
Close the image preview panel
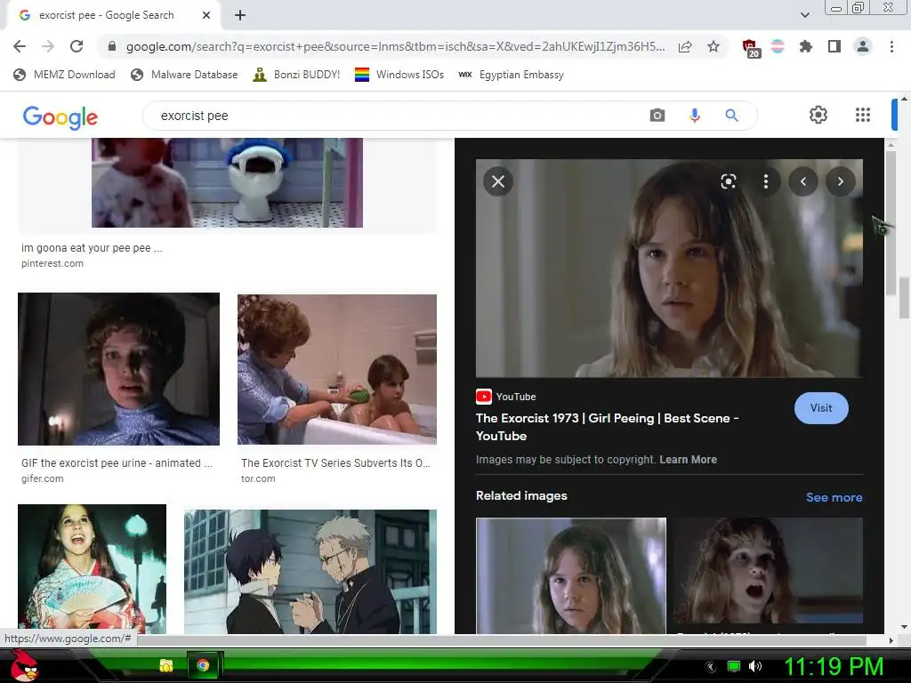(x=498, y=181)
